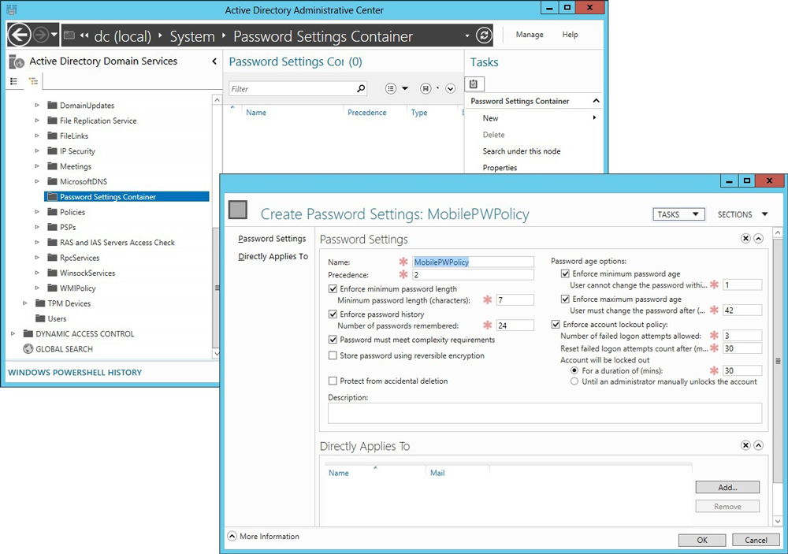Open Properties in the Tasks pane
Screen dimensions: 788x554
click(x=500, y=167)
